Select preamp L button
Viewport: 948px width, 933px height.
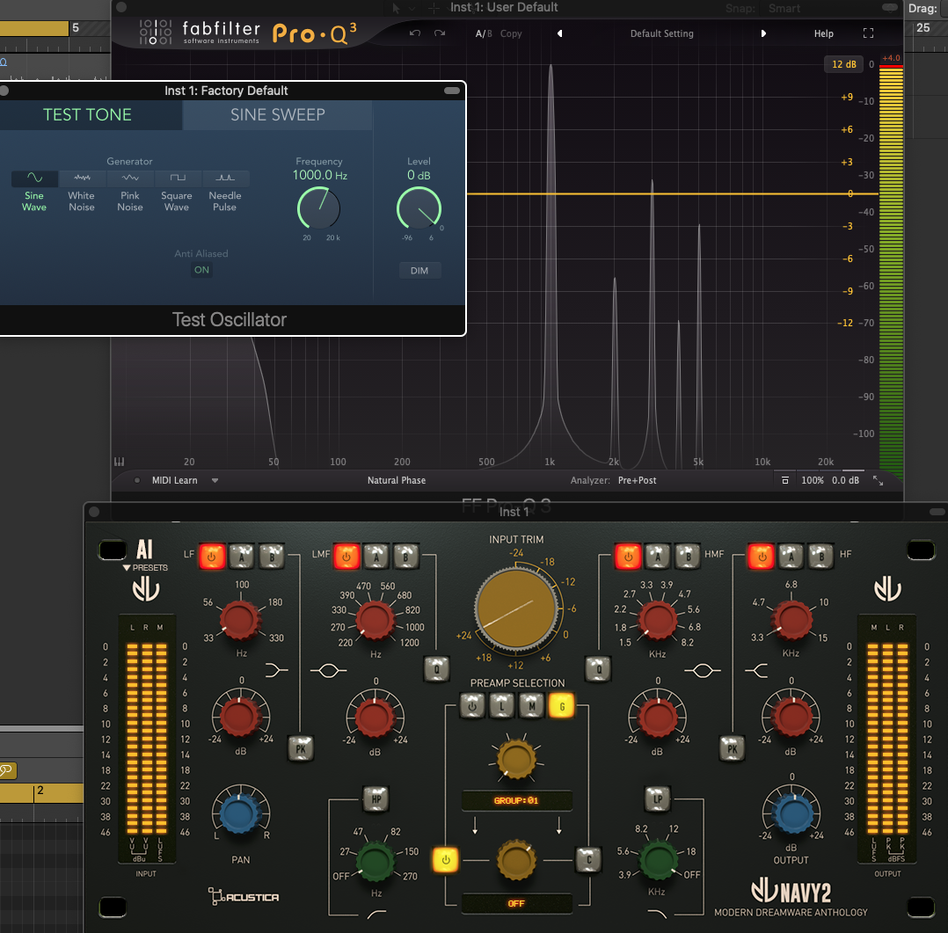coord(502,705)
